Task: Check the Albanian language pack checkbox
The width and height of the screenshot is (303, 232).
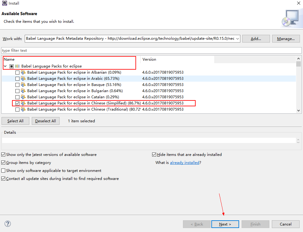Action: [x=17, y=73]
